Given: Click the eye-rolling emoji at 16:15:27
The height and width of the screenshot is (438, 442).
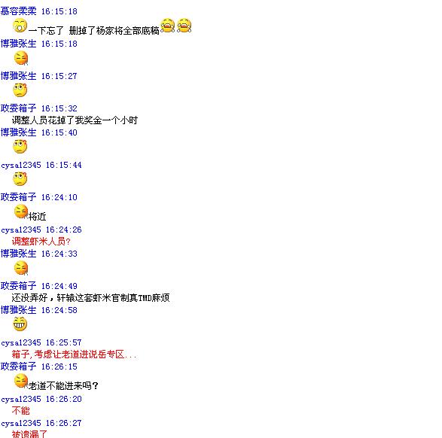Looking at the screenshot, I should tap(20, 90).
